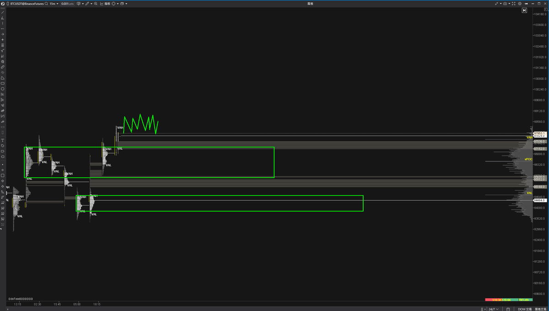Click the zoom-in magnifier icon

pos(96,4)
